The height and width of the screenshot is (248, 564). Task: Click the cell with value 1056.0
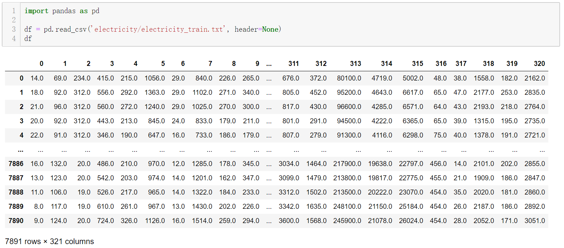pyautogui.click(x=155, y=78)
